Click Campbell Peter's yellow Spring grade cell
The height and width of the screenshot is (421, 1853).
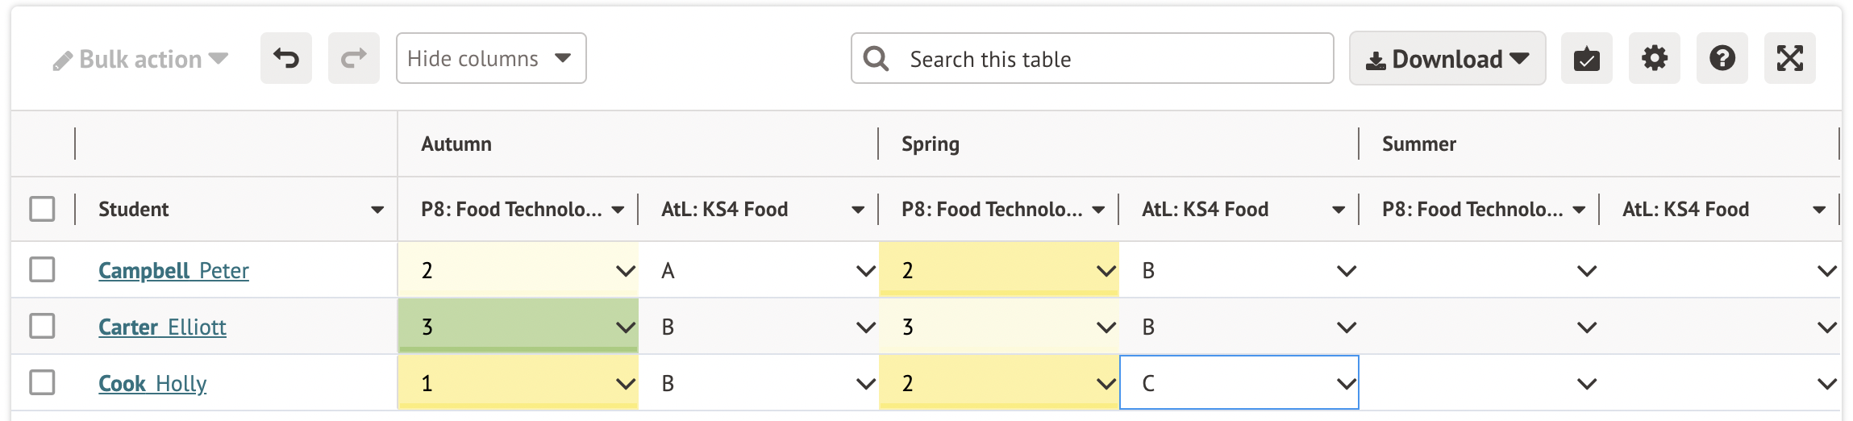click(x=988, y=270)
